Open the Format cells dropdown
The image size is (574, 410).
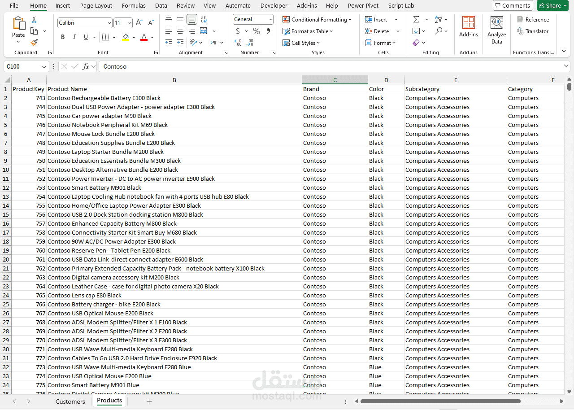tap(380, 43)
